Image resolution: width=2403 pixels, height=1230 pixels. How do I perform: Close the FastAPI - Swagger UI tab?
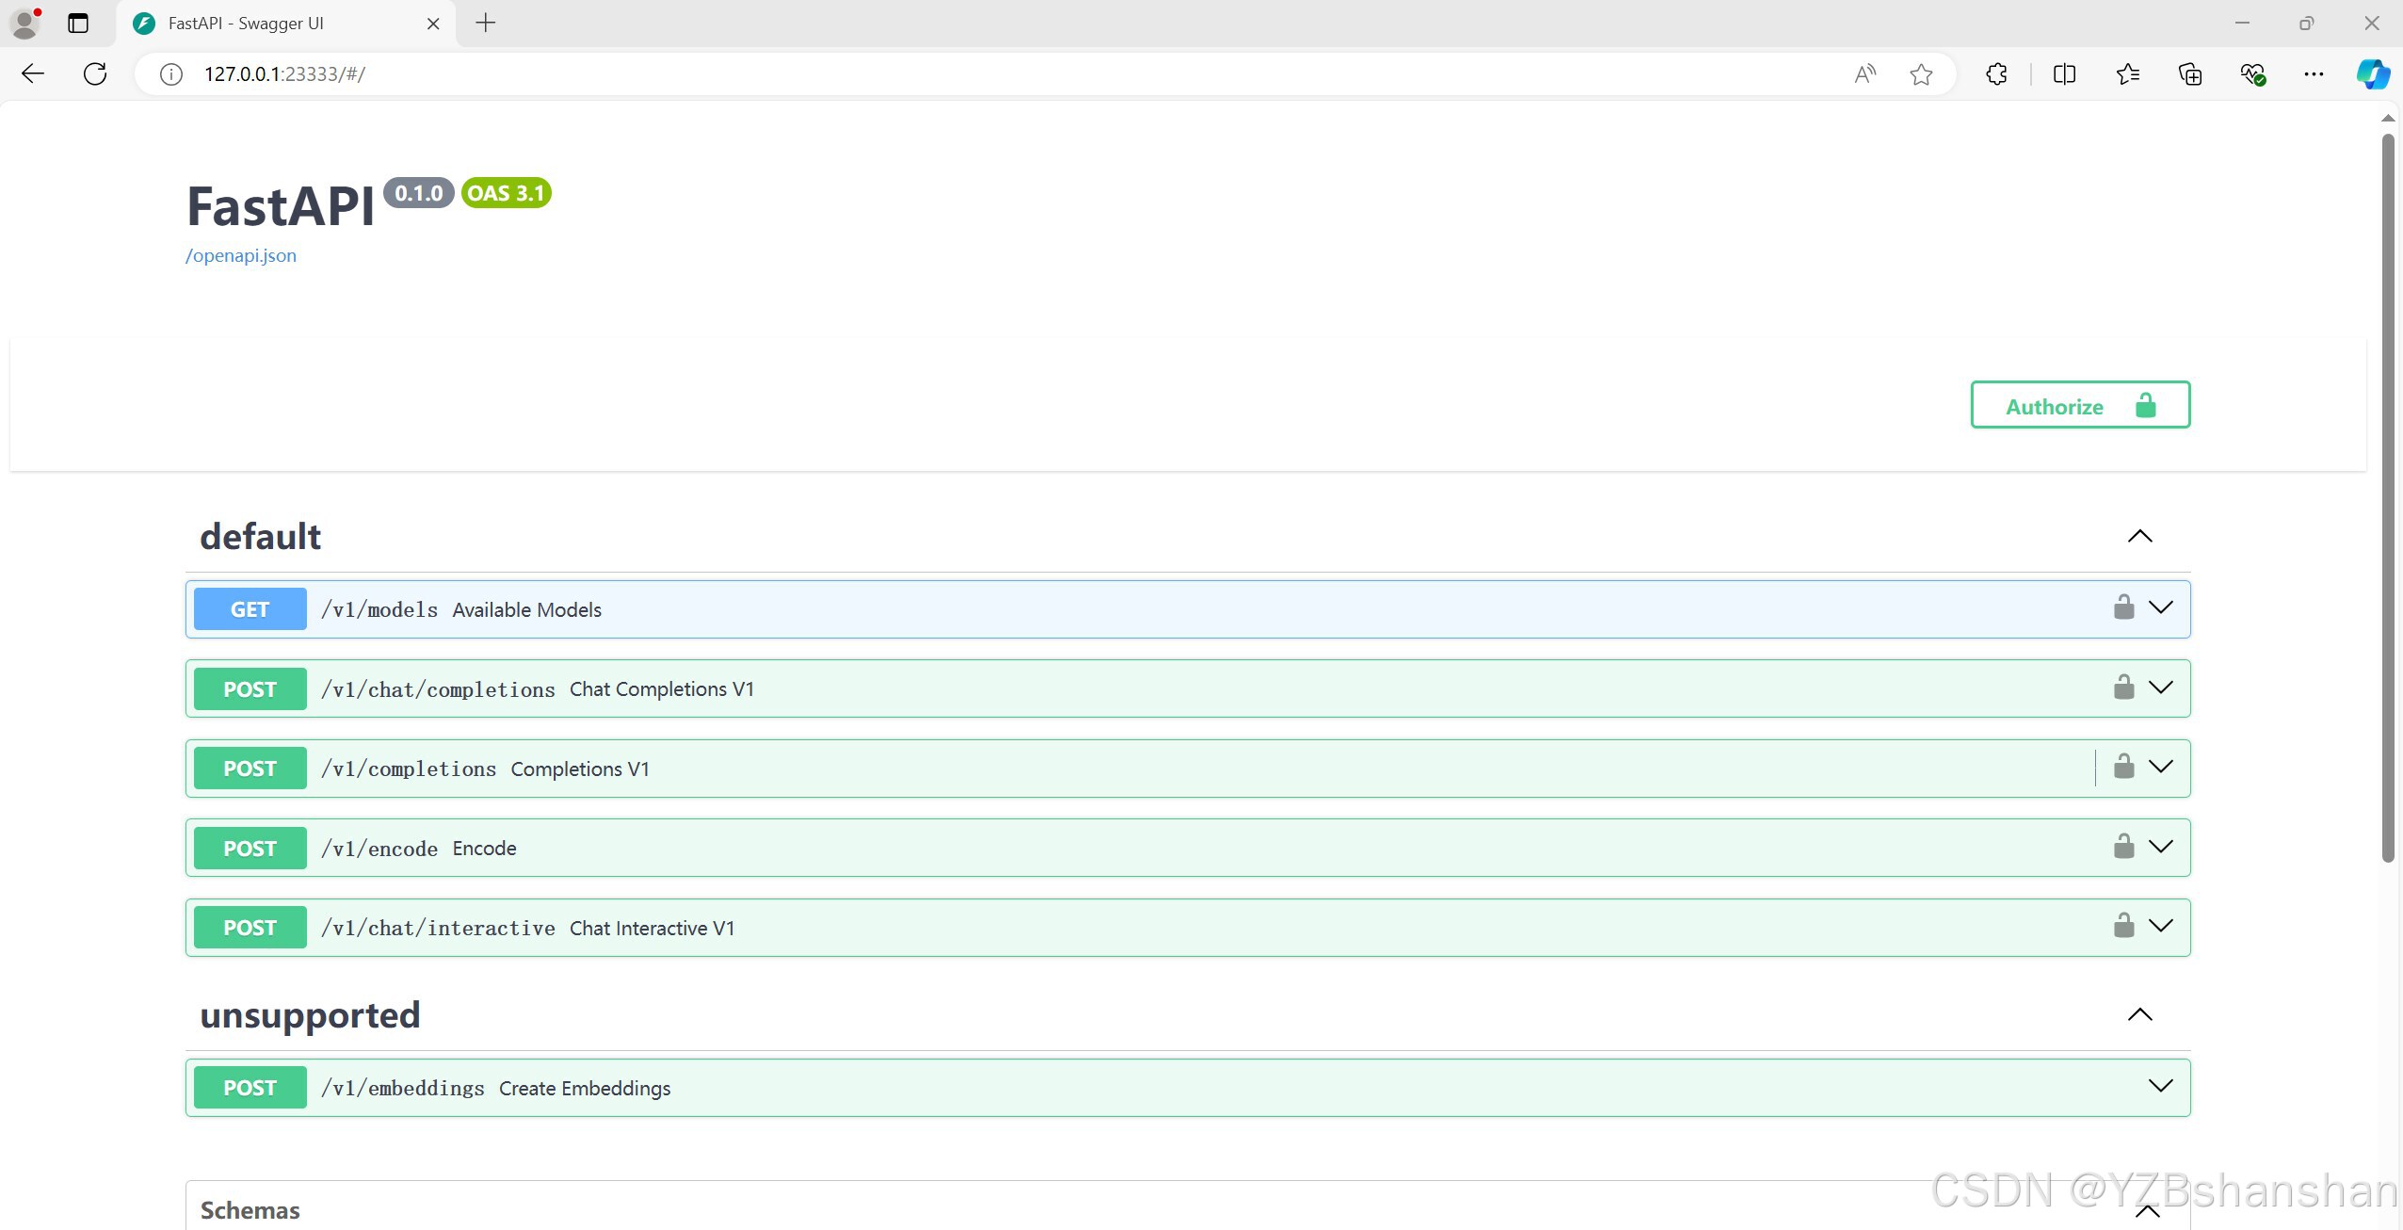433,24
